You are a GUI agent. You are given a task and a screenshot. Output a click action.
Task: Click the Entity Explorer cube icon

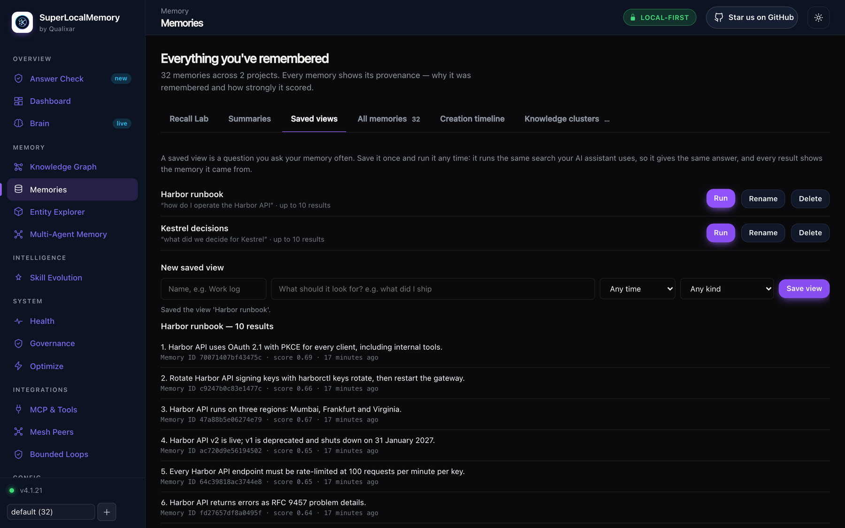coord(18,212)
